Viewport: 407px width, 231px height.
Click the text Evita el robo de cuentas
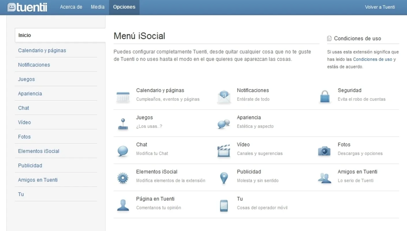coord(362,99)
